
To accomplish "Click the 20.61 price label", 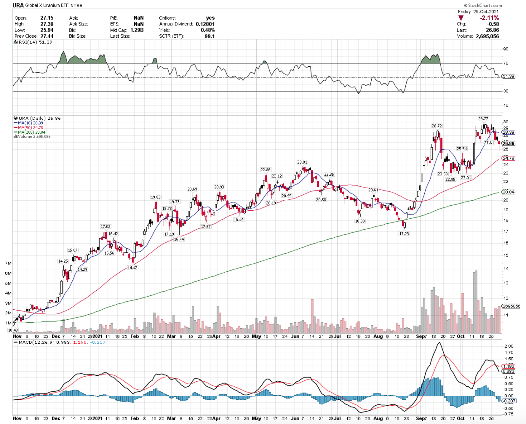I will coord(373,190).
